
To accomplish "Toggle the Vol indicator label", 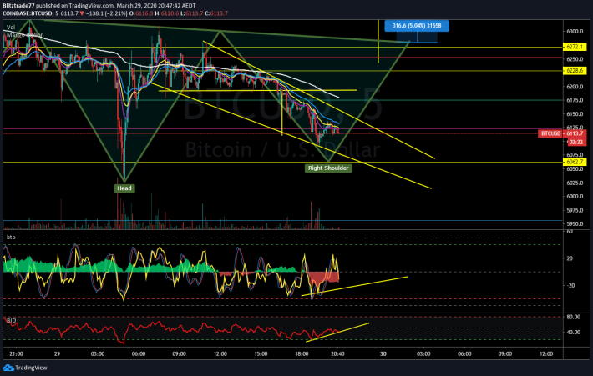I will tap(11, 28).
